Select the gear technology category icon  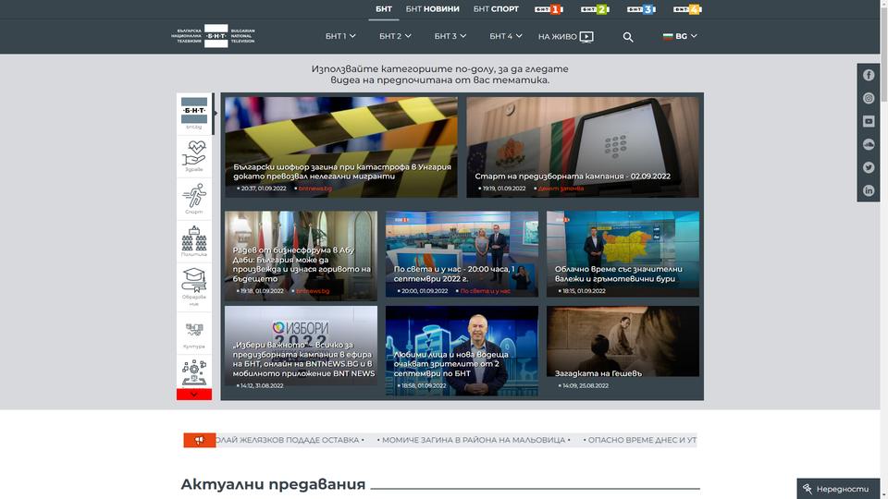pos(194,371)
